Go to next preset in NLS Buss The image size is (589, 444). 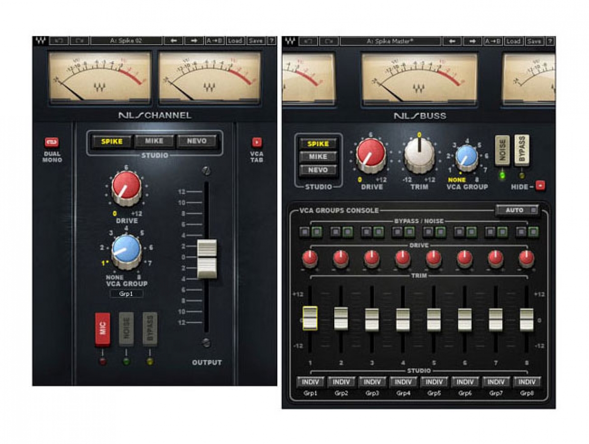click(472, 41)
